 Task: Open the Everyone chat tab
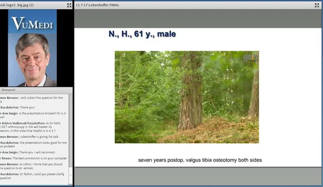click(8, 90)
